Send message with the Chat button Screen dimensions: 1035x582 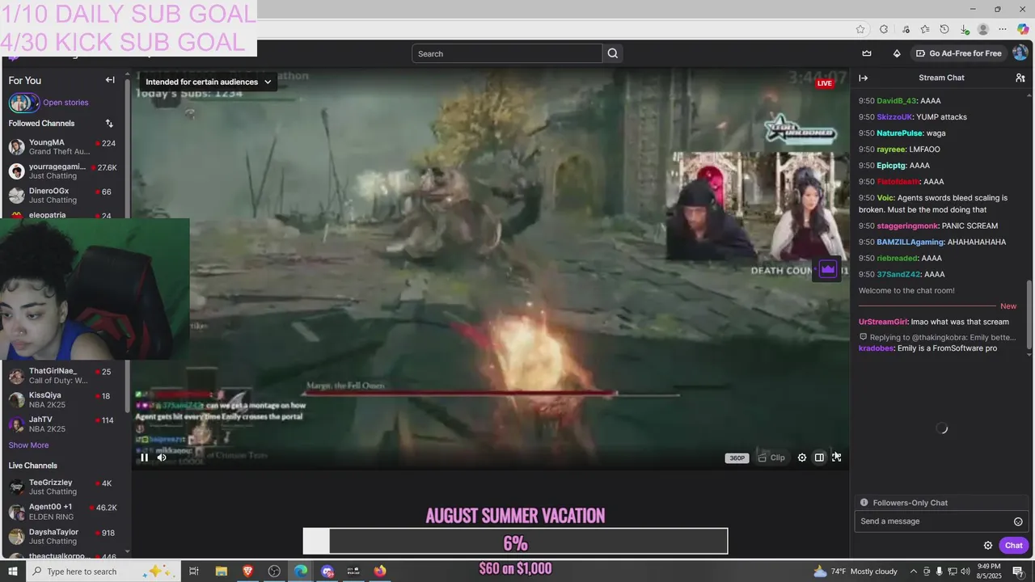pyautogui.click(x=1014, y=546)
